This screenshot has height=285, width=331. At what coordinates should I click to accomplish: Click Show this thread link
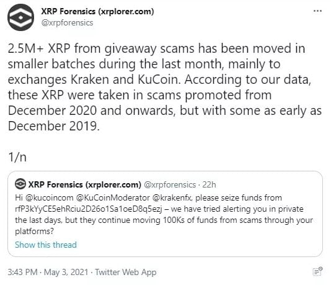click(x=46, y=245)
